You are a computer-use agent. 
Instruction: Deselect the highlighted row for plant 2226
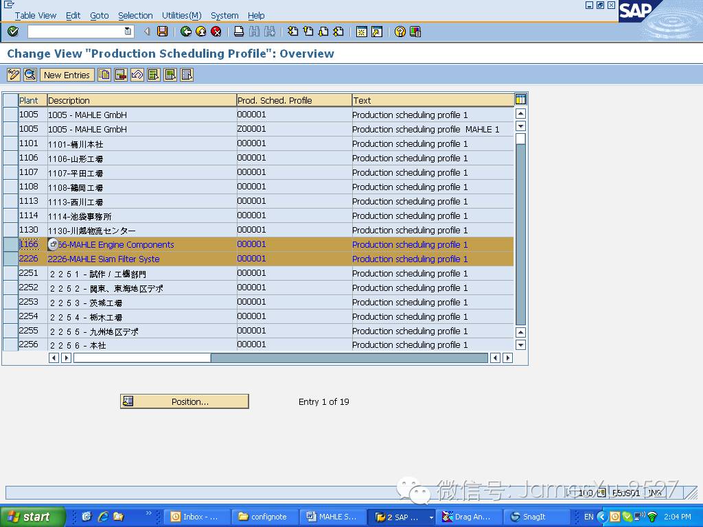pos(10,259)
